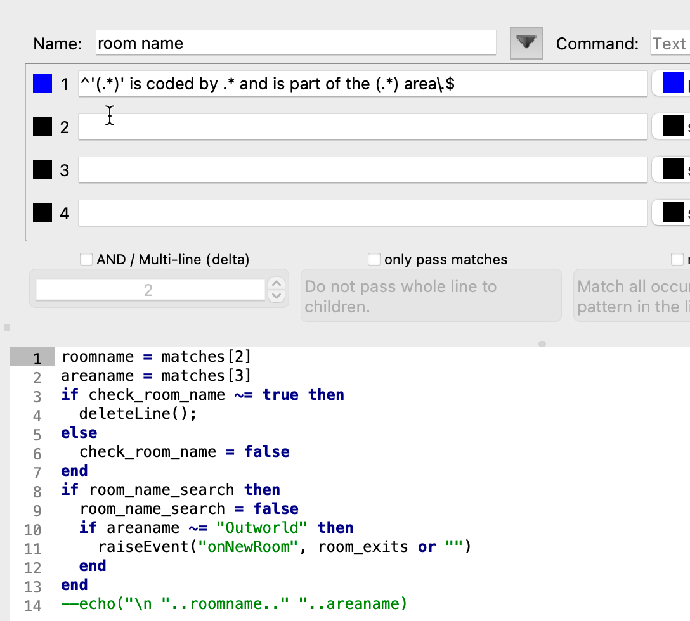Viewport: 690px width, 621px height.
Task: Click the blue square left of pattern 1
Action: click(42, 84)
